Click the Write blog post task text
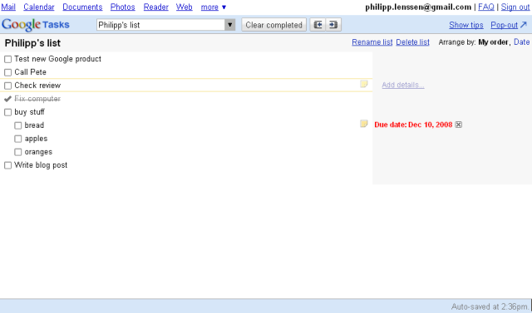This screenshot has width=532, height=313. pos(41,165)
